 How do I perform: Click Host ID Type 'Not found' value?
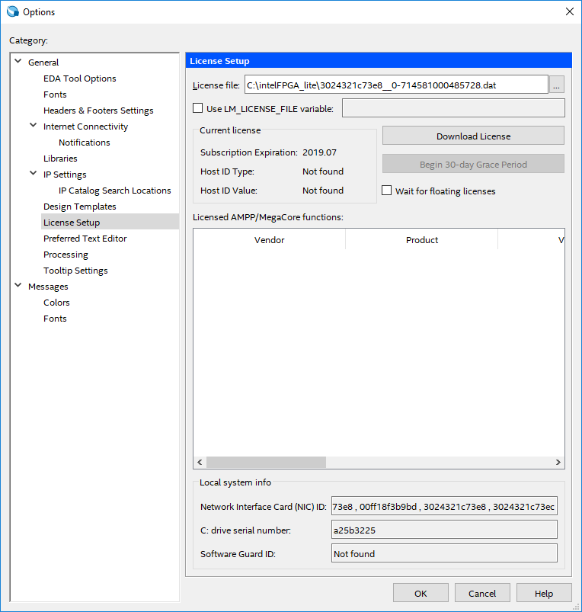pyautogui.click(x=323, y=171)
